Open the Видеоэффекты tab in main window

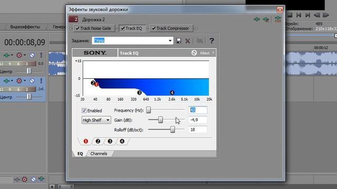(x=25, y=27)
